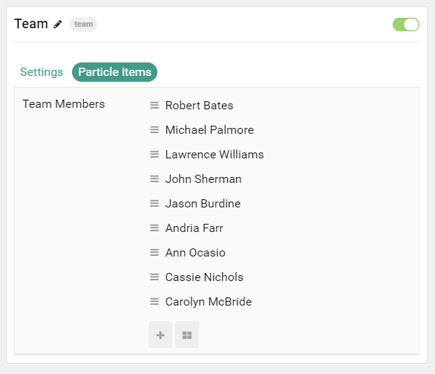Image resolution: width=435 pixels, height=374 pixels.
Task: Toggle the Team particle enabled switch
Action: (405, 25)
